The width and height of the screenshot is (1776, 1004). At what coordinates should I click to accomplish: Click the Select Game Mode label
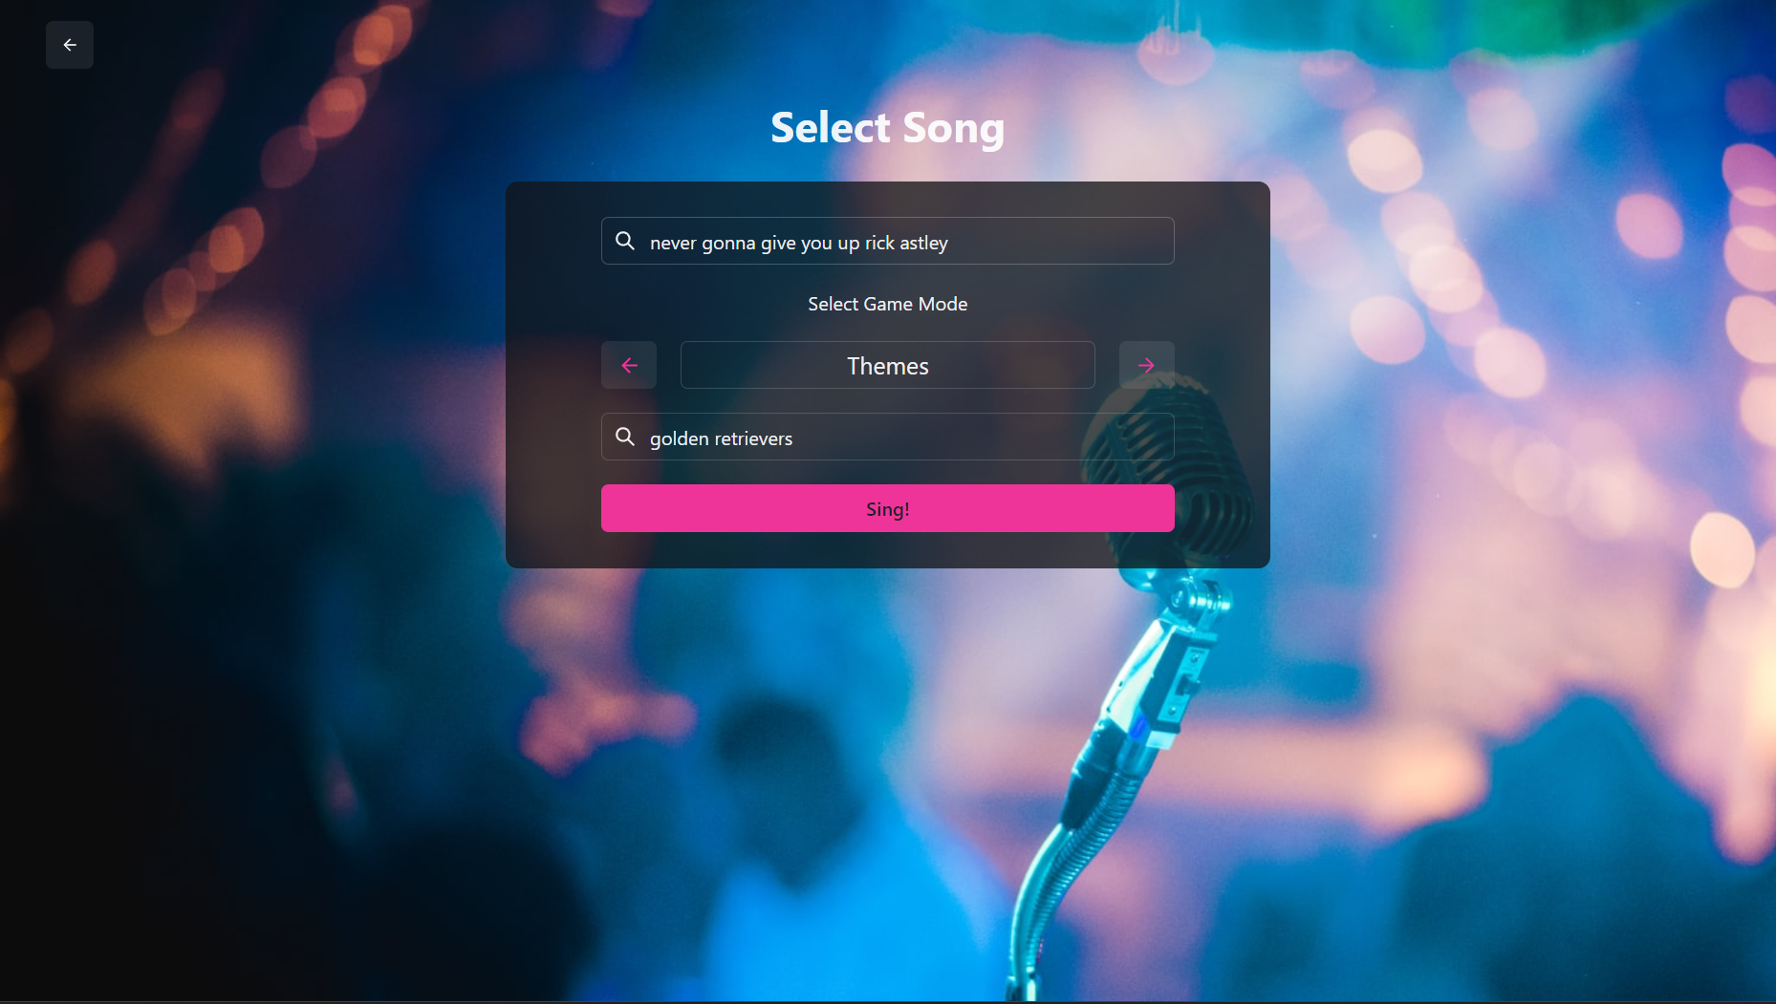point(888,304)
